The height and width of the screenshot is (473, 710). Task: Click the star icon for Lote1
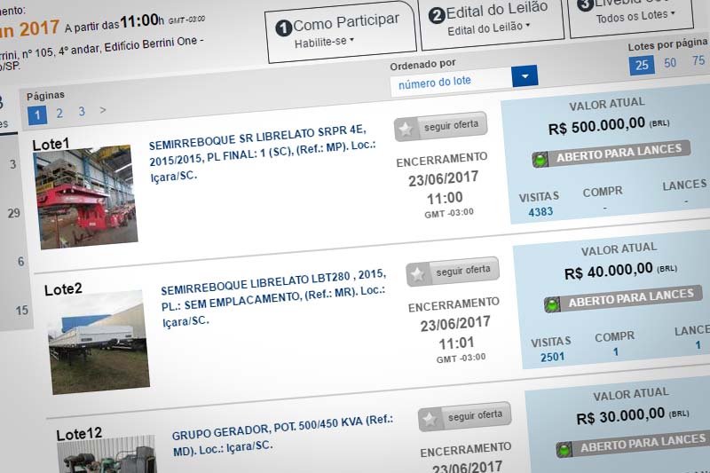[406, 128]
